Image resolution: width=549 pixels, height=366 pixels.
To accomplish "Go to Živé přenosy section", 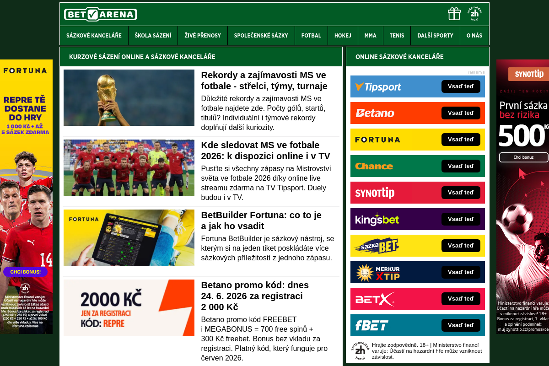I will [x=203, y=36].
